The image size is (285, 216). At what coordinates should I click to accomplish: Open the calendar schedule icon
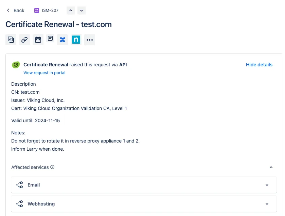click(x=38, y=40)
